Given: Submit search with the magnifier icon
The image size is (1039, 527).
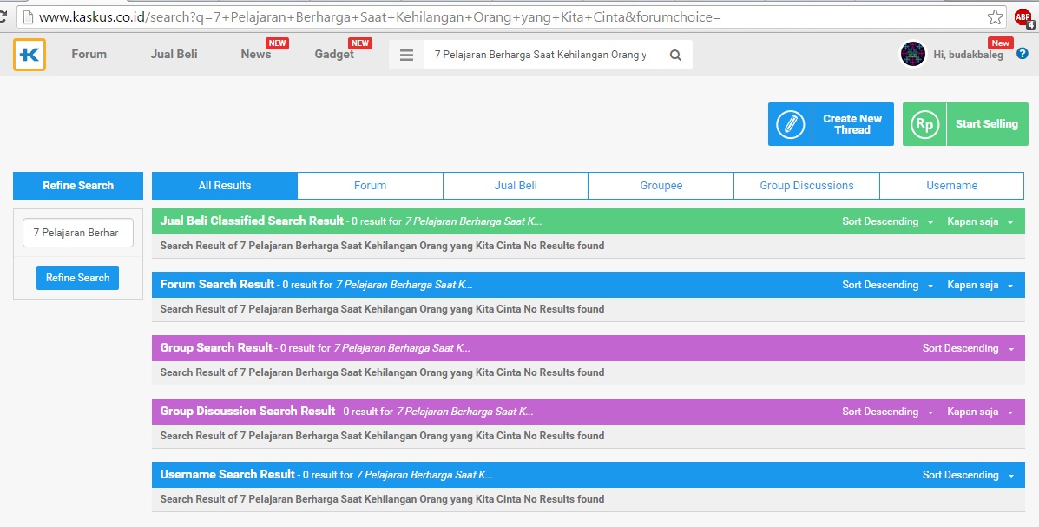Looking at the screenshot, I should coord(675,55).
